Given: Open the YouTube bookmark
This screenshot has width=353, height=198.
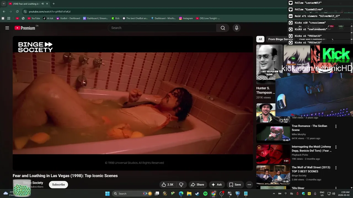Looking at the screenshot, I should 34,18.
